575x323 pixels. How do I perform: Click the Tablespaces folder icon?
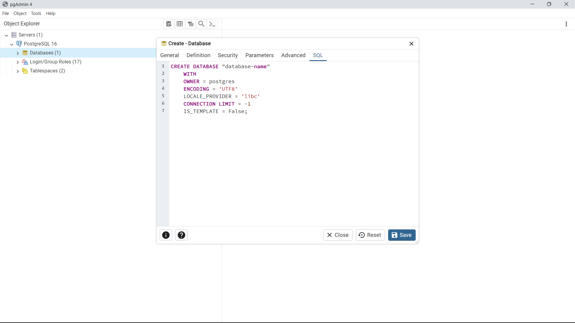click(25, 71)
